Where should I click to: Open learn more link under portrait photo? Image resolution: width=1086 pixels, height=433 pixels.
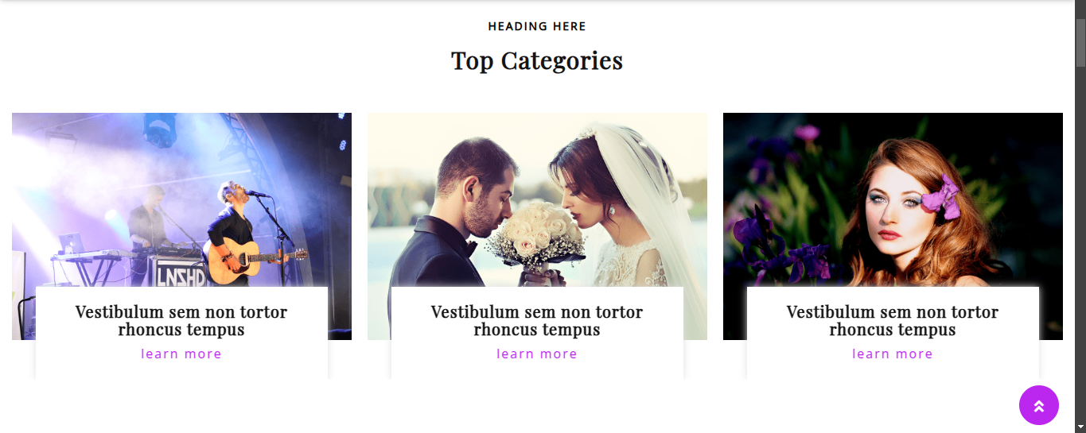tap(893, 354)
